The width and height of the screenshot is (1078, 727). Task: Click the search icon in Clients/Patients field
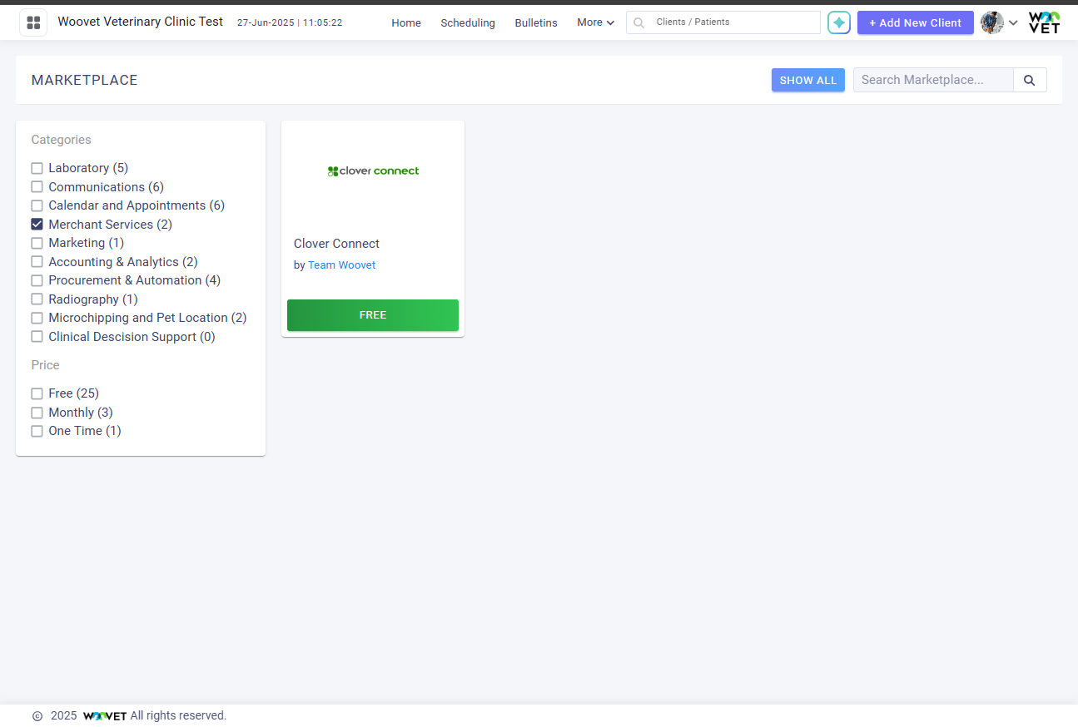[x=638, y=22]
